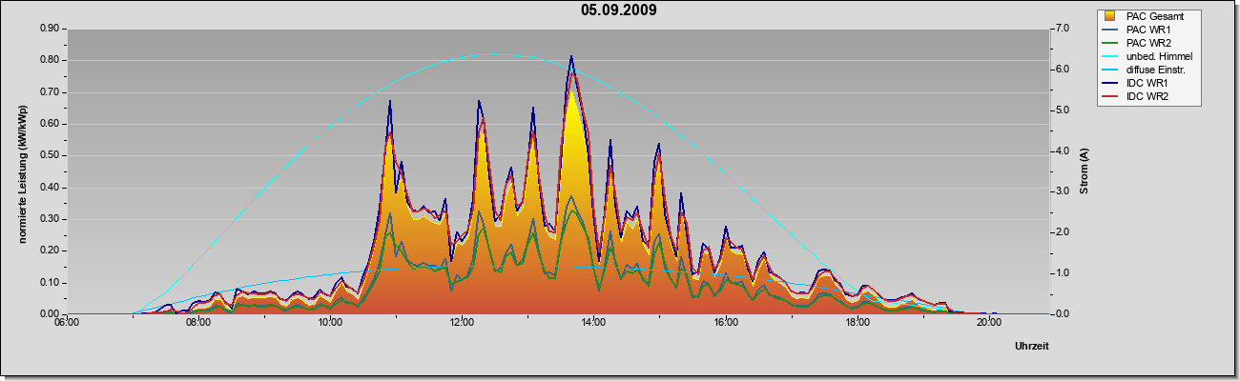This screenshot has height=381, width=1240.
Task: Click the chart title 05.09.2009
Action: [618, 10]
